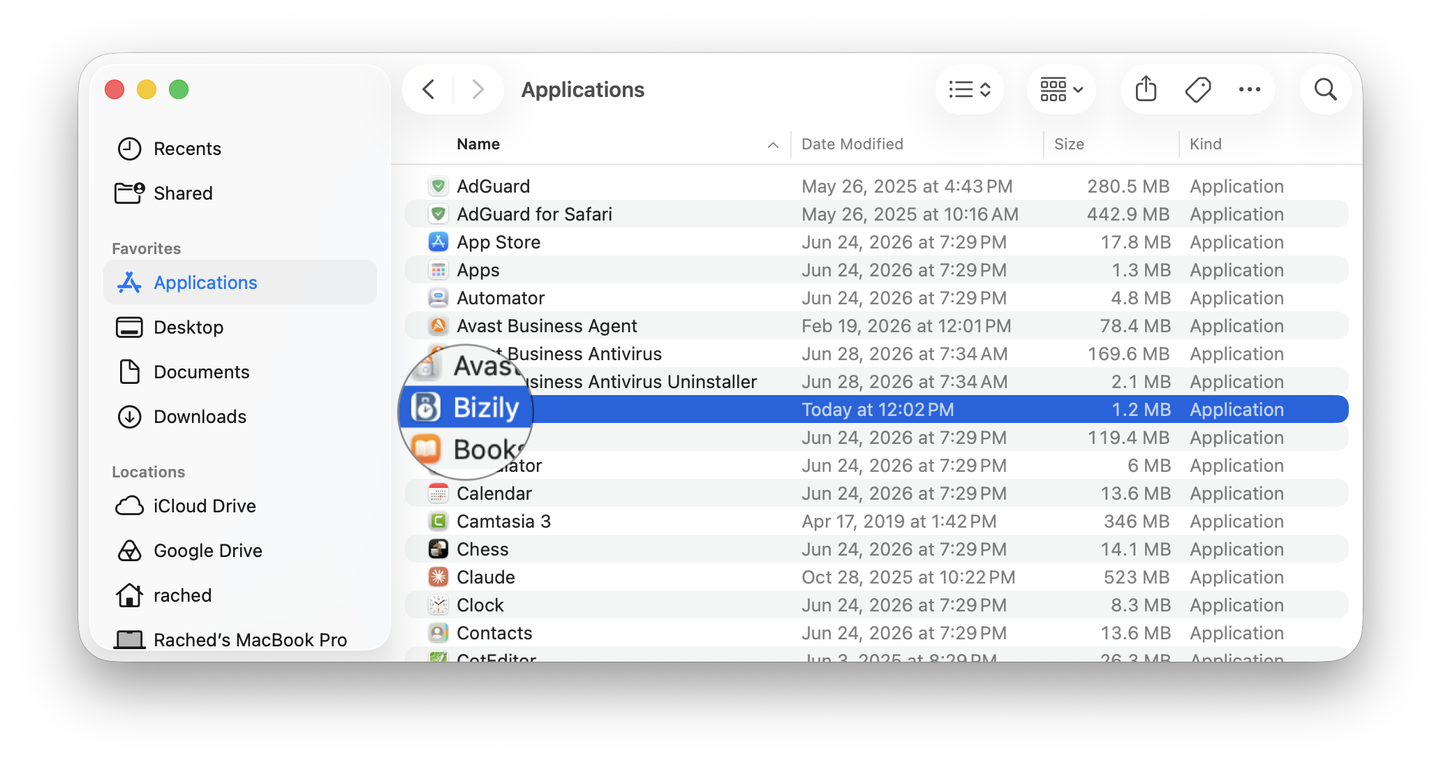This screenshot has width=1441, height=765.
Task: Click the AdGuard shield icon
Action: click(438, 186)
